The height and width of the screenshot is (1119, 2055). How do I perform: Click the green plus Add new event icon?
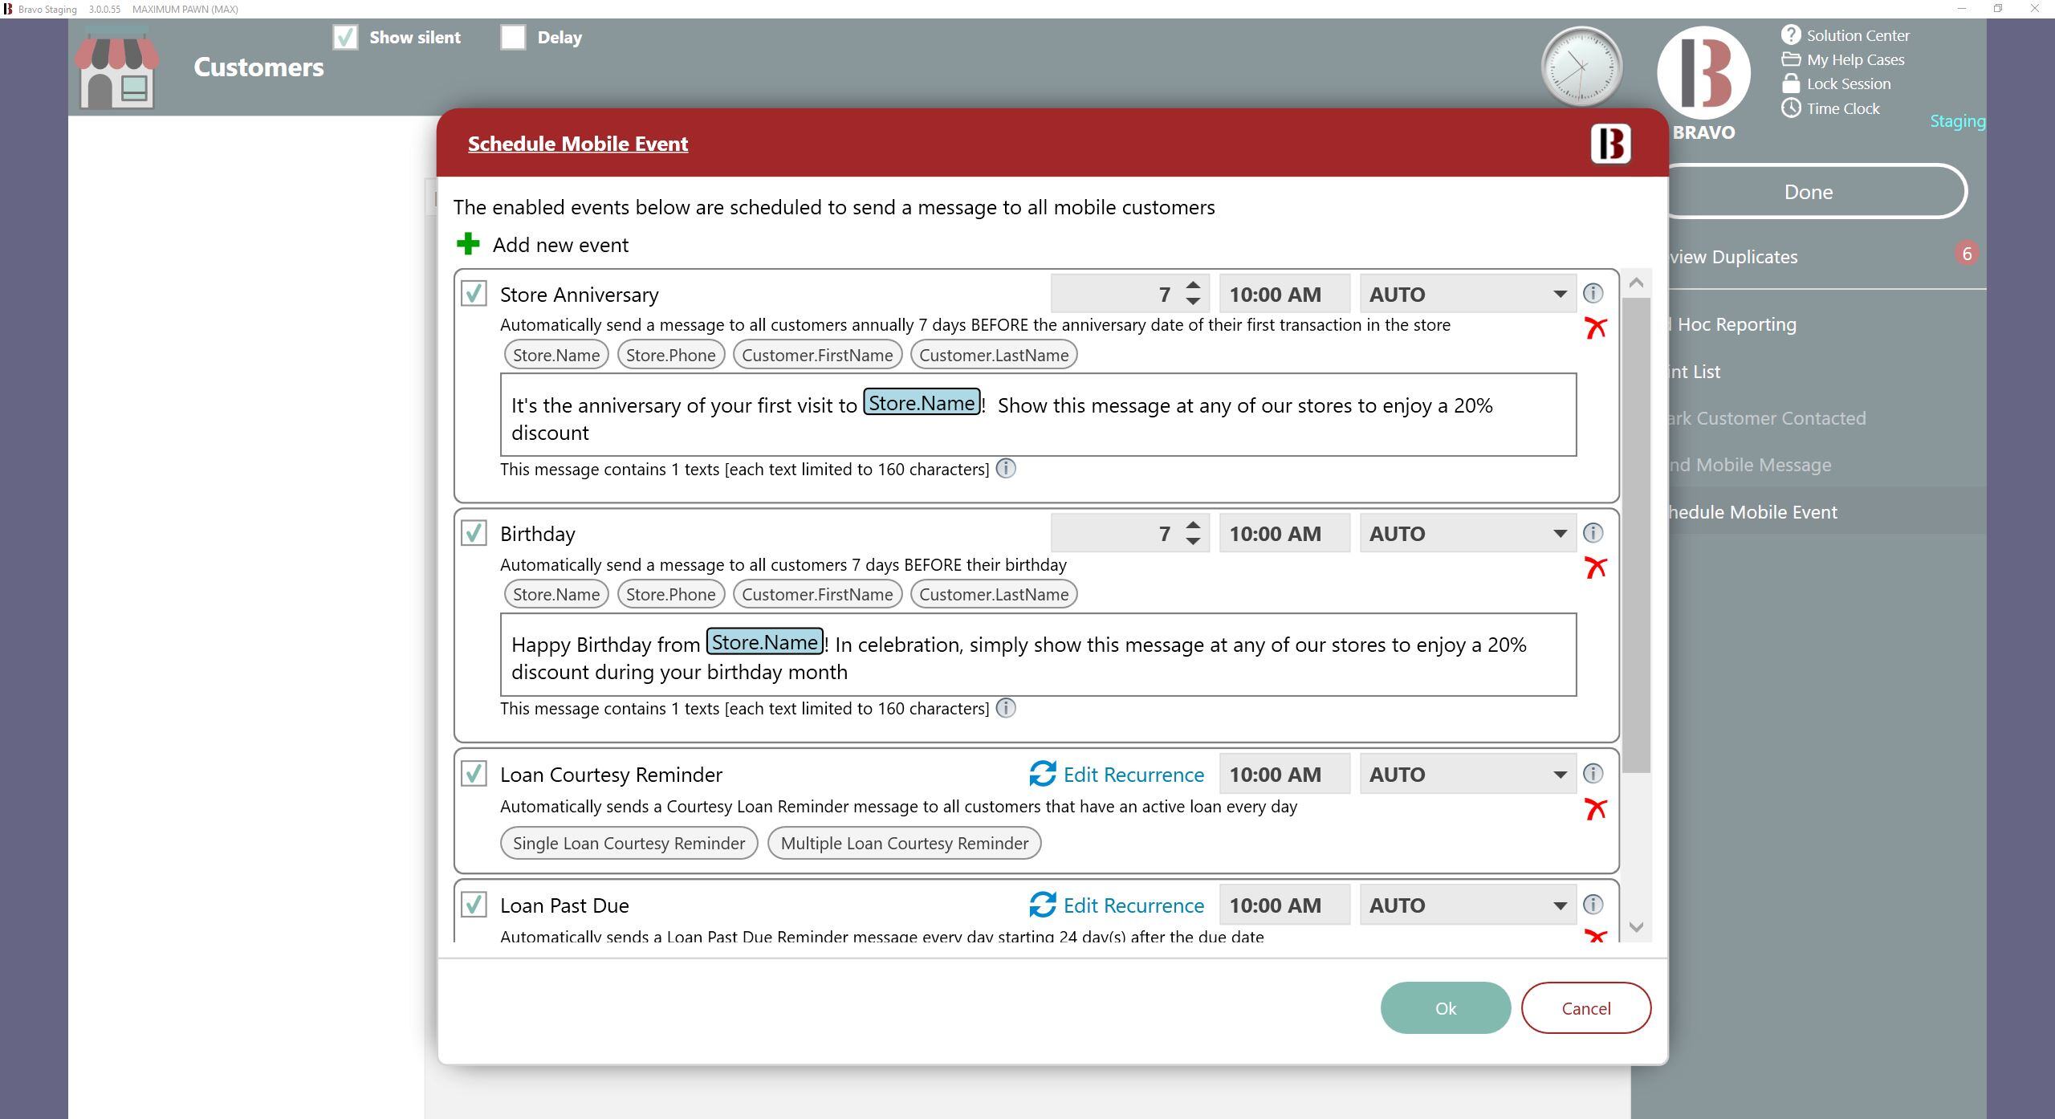(468, 244)
